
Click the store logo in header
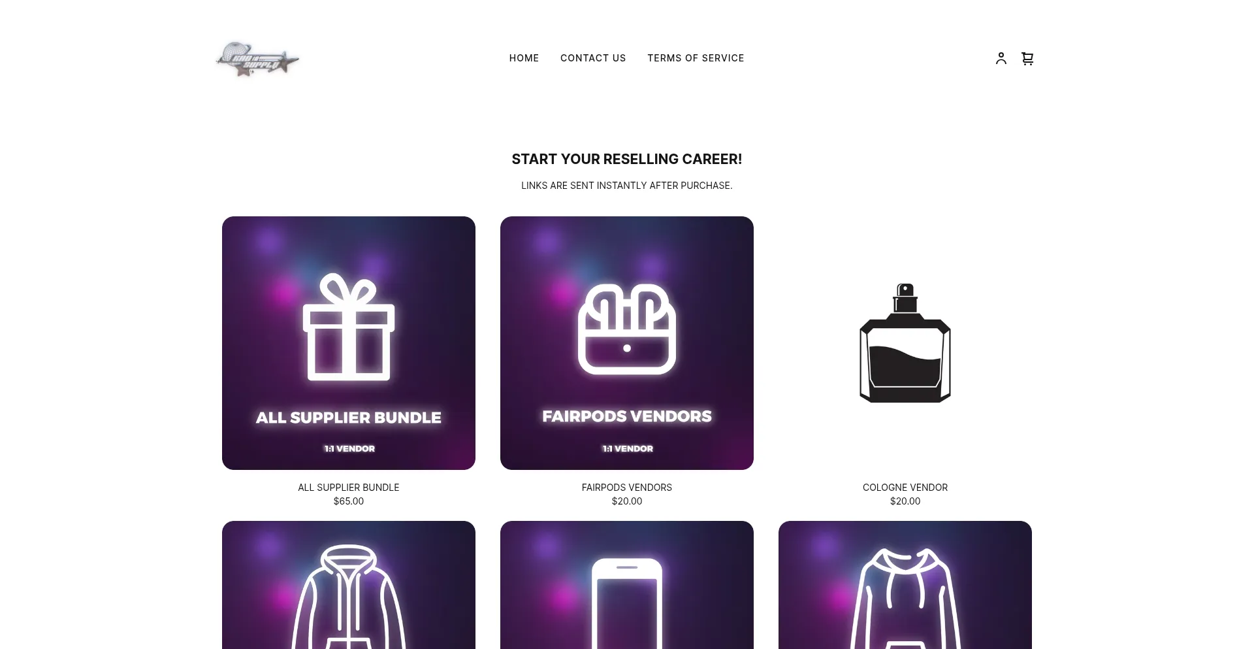click(x=257, y=59)
